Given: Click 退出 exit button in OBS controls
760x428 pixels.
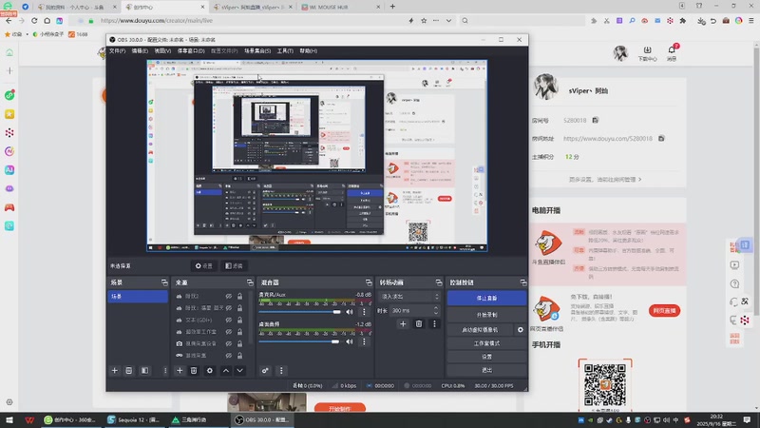Looking at the screenshot, I should (x=486, y=370).
